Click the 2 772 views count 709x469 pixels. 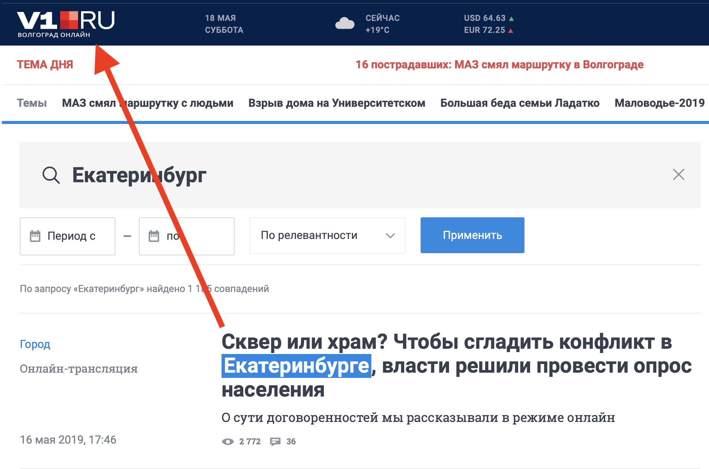click(x=250, y=442)
